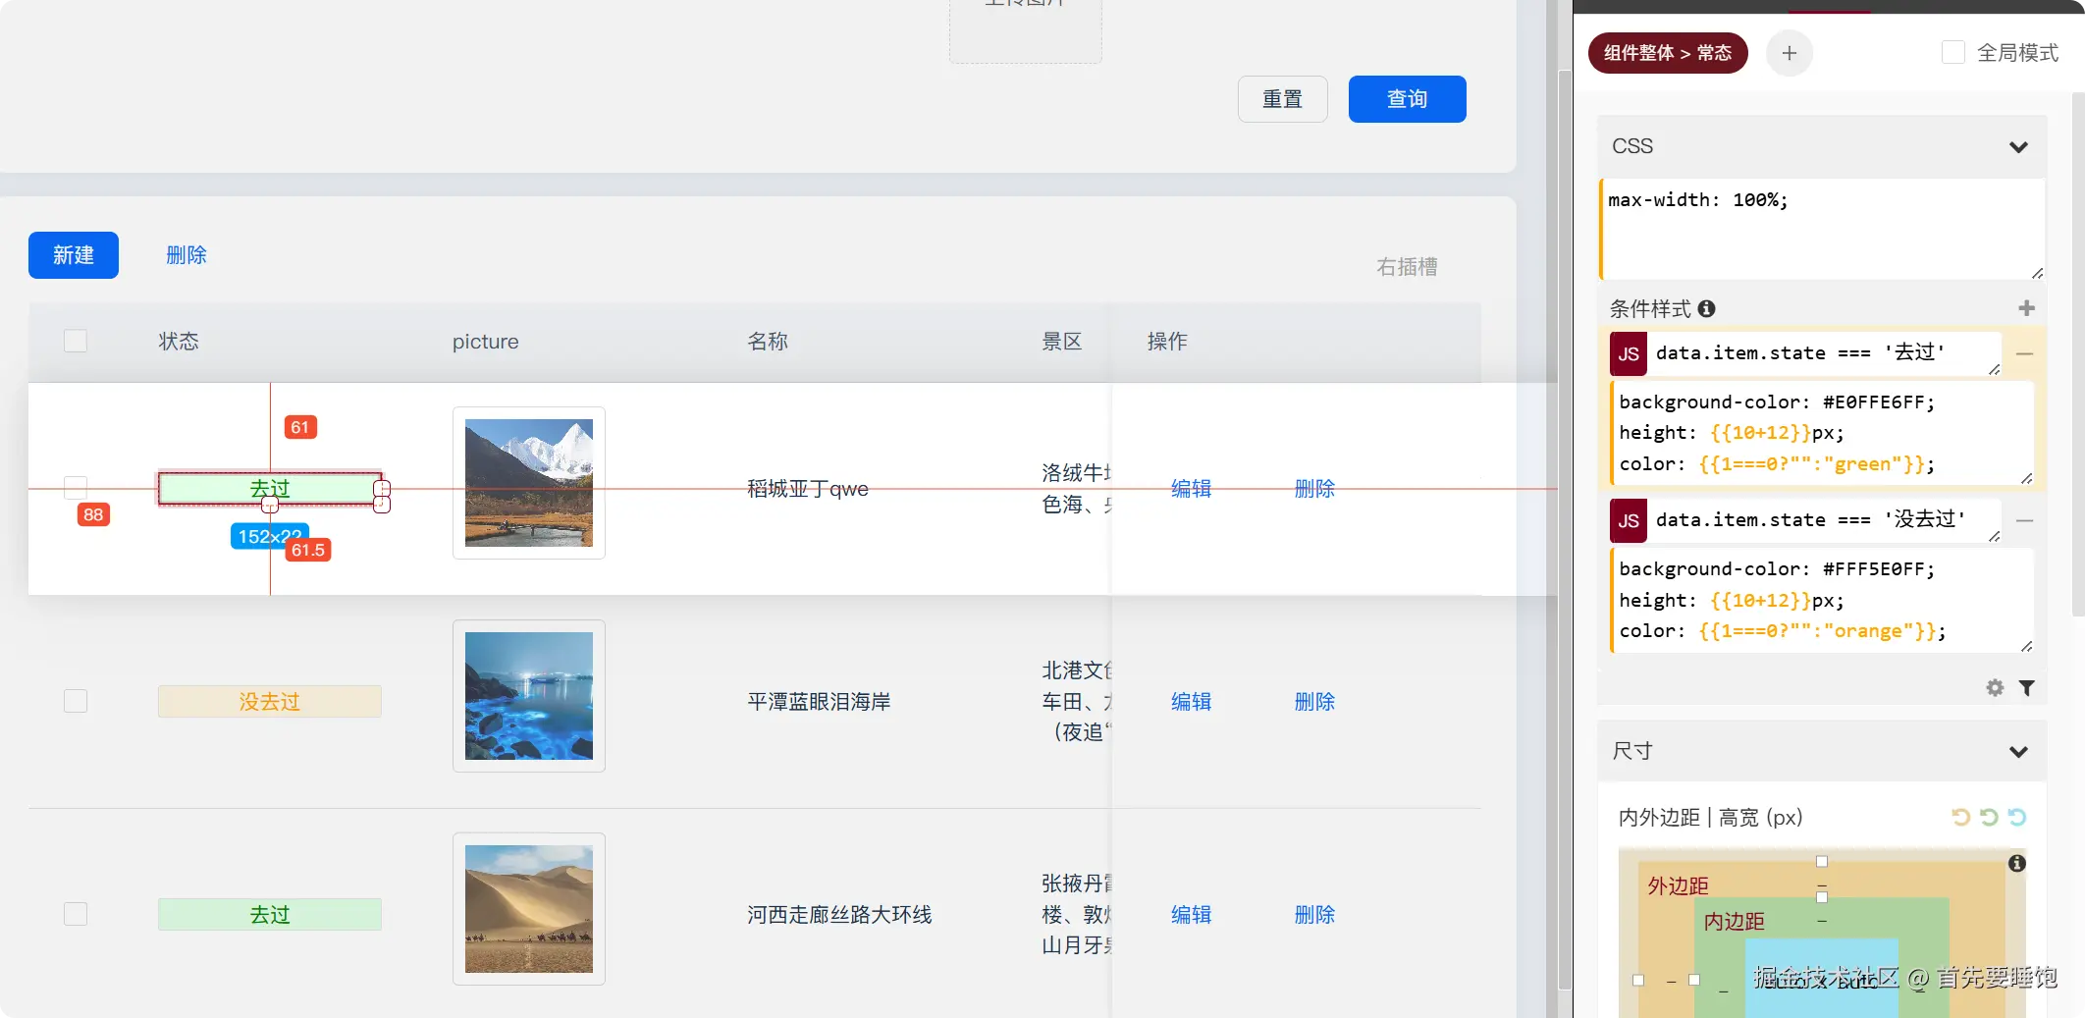This screenshot has height=1018, width=2085.
Task: Remove the '去过' condition with its minus icon
Action: (x=2024, y=353)
